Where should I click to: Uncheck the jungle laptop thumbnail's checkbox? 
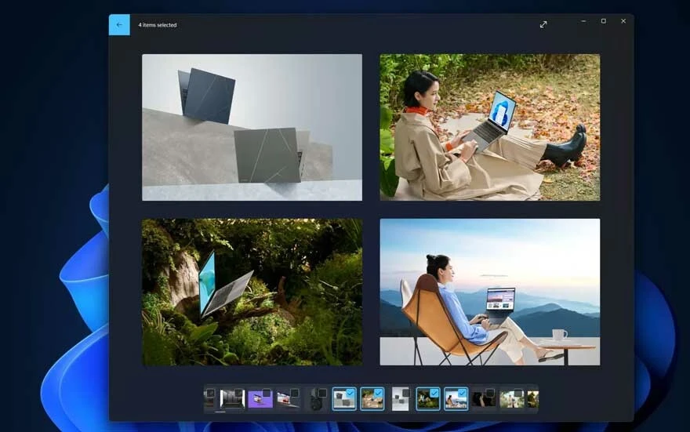(434, 393)
